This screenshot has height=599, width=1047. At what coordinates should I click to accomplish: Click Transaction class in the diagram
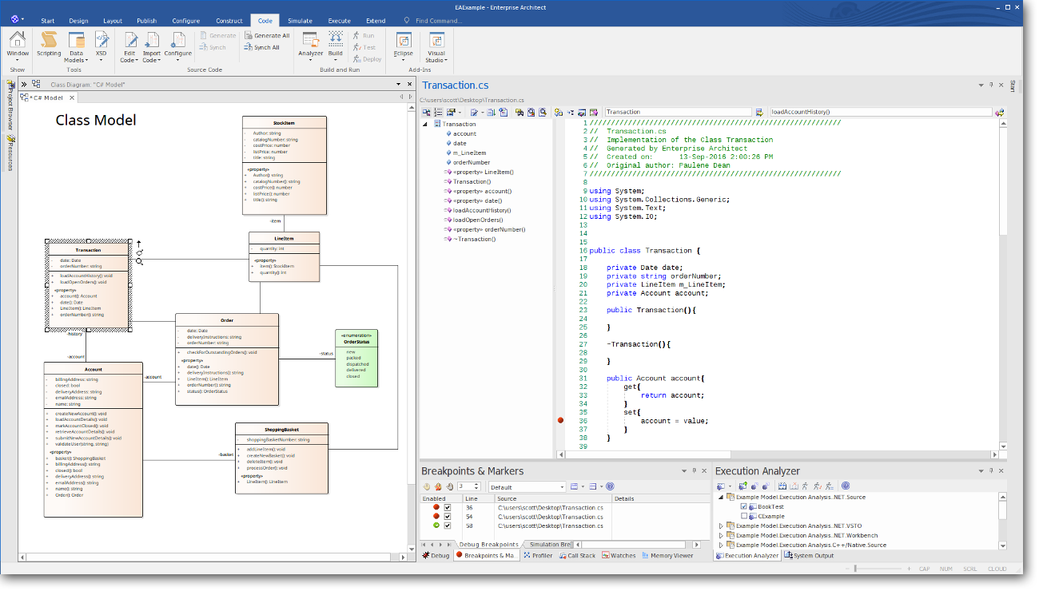click(x=88, y=285)
